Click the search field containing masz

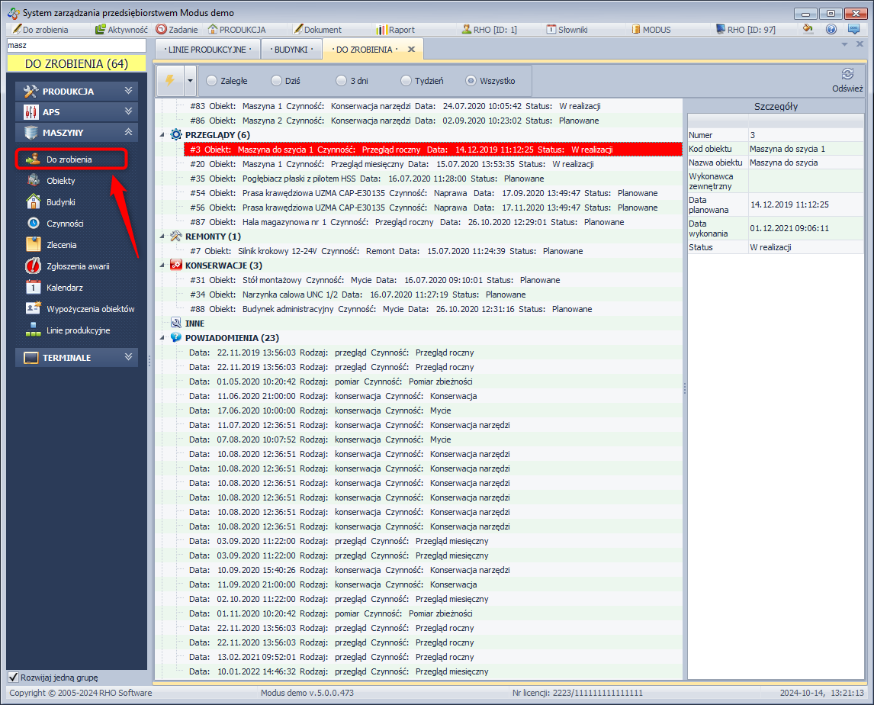point(75,46)
